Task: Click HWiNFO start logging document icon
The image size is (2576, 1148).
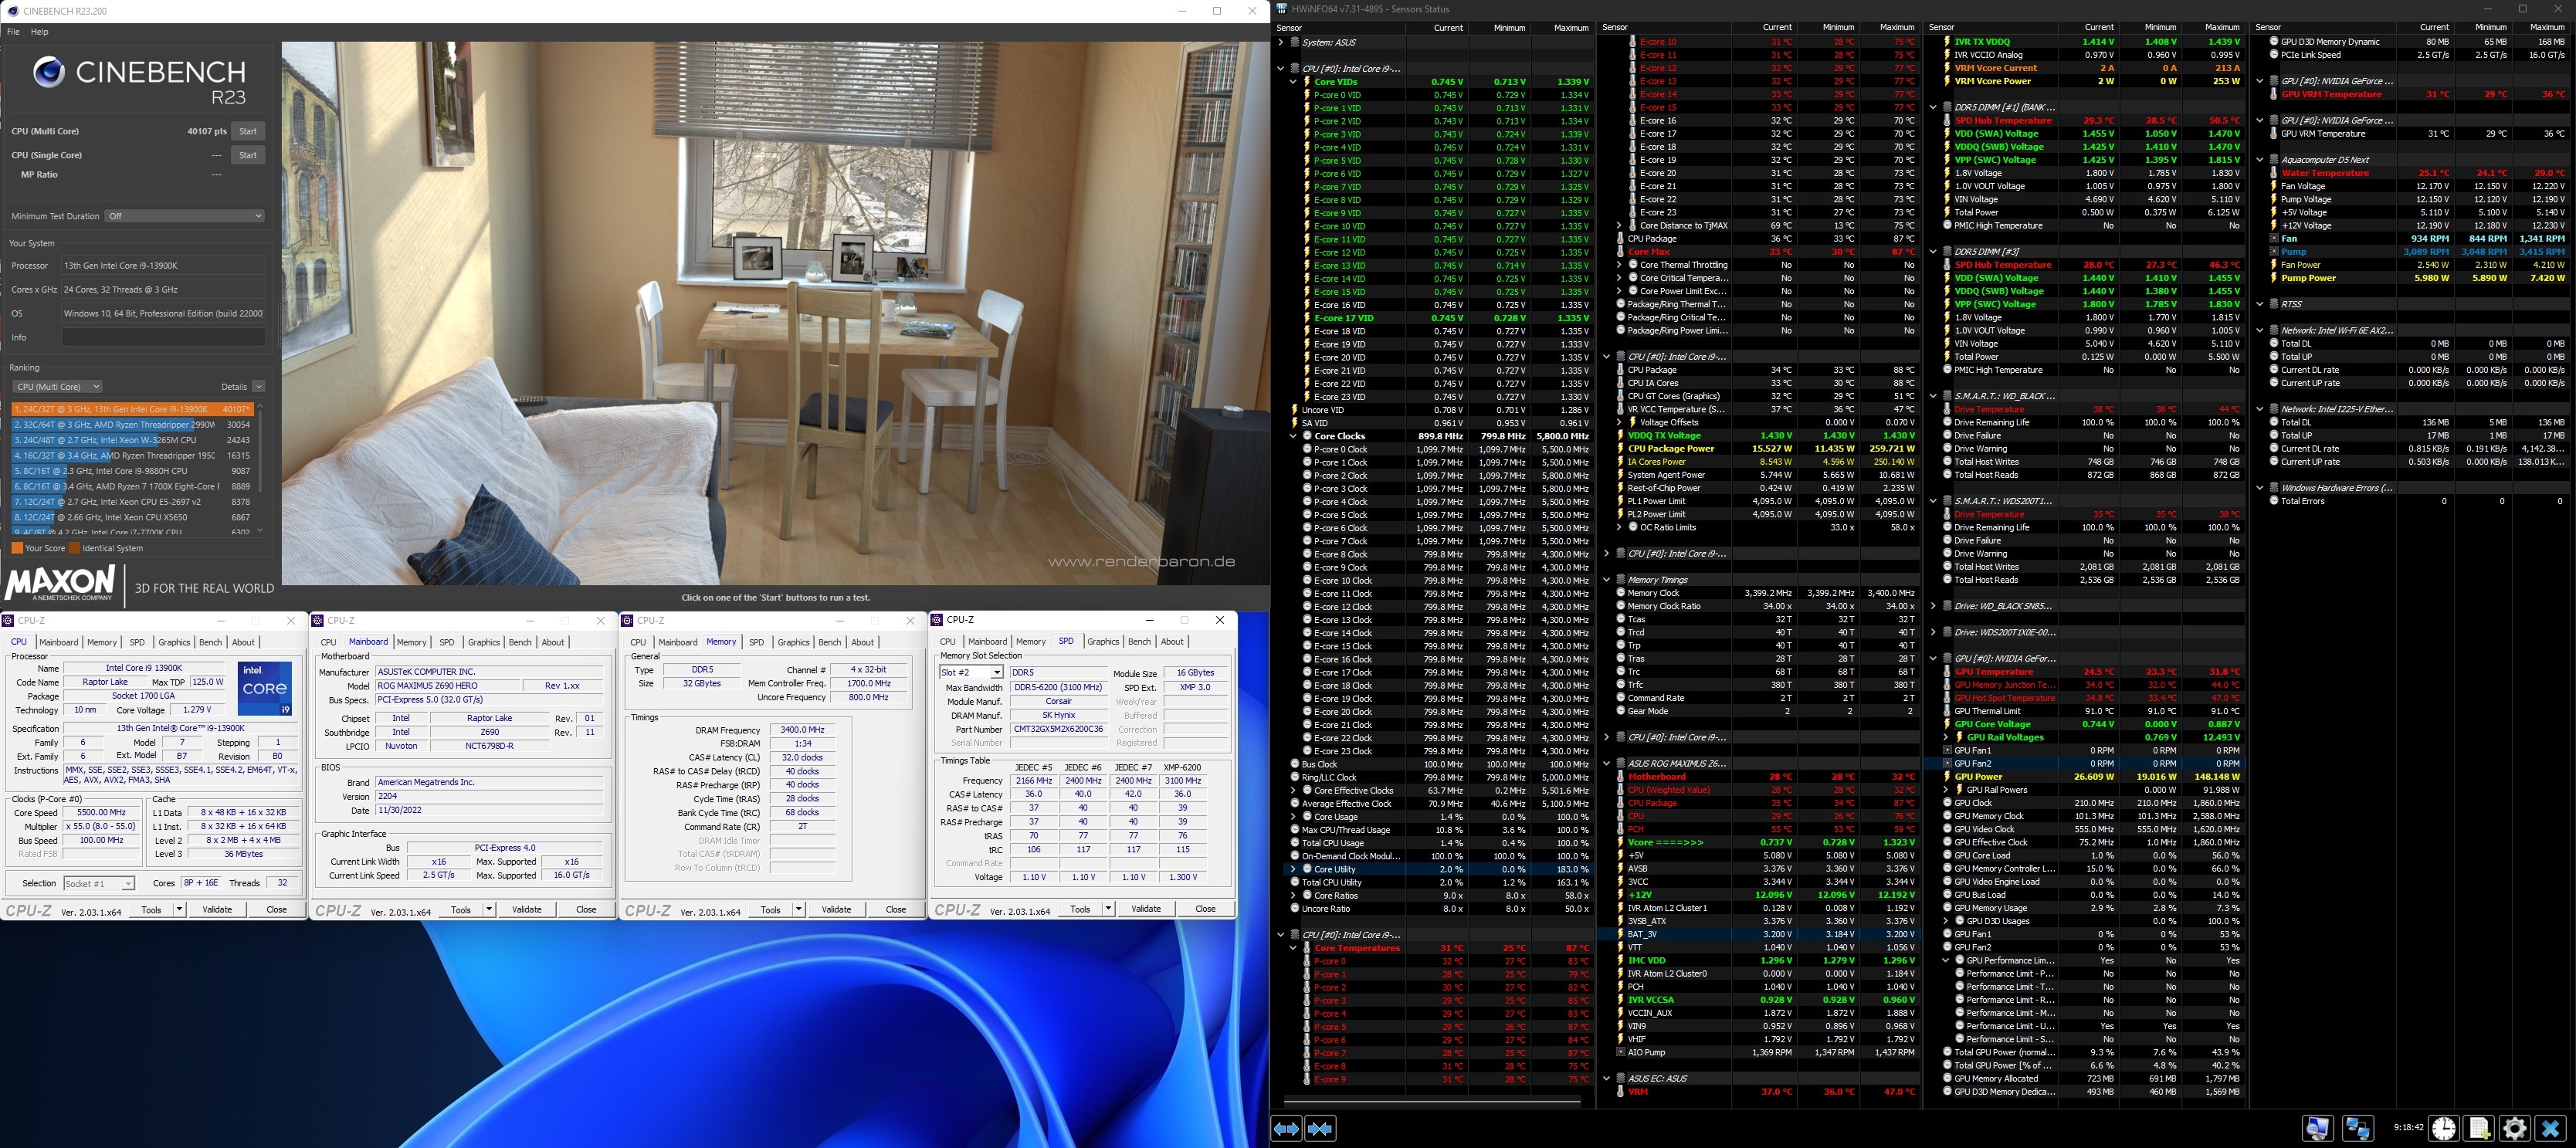Action: tap(2480, 1129)
